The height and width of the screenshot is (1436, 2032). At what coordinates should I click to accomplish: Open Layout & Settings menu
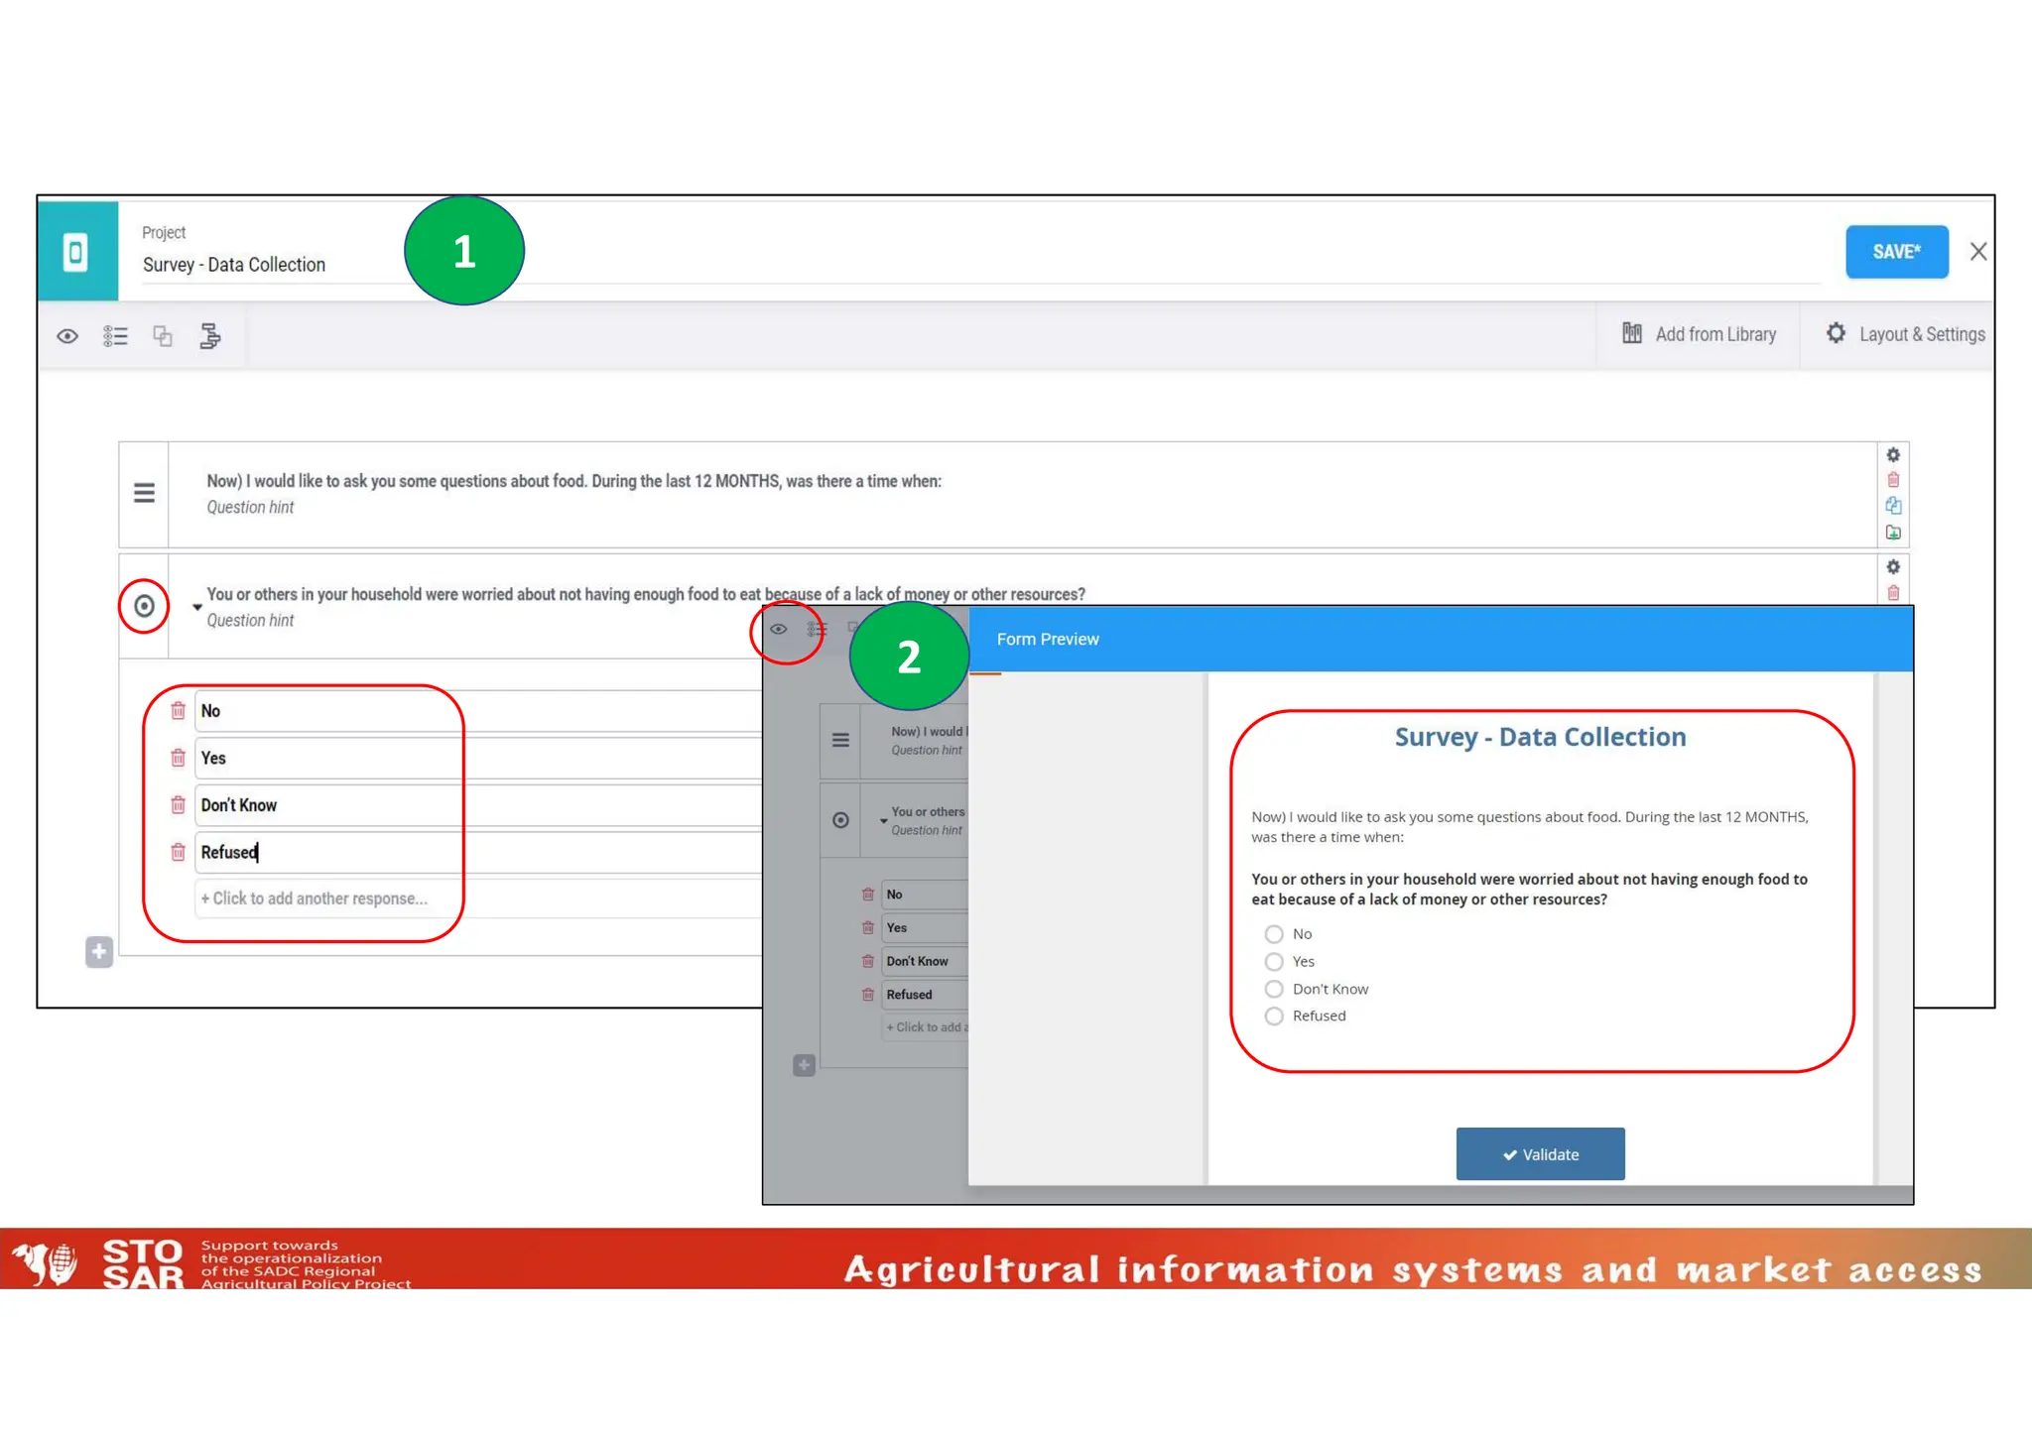click(x=1905, y=334)
